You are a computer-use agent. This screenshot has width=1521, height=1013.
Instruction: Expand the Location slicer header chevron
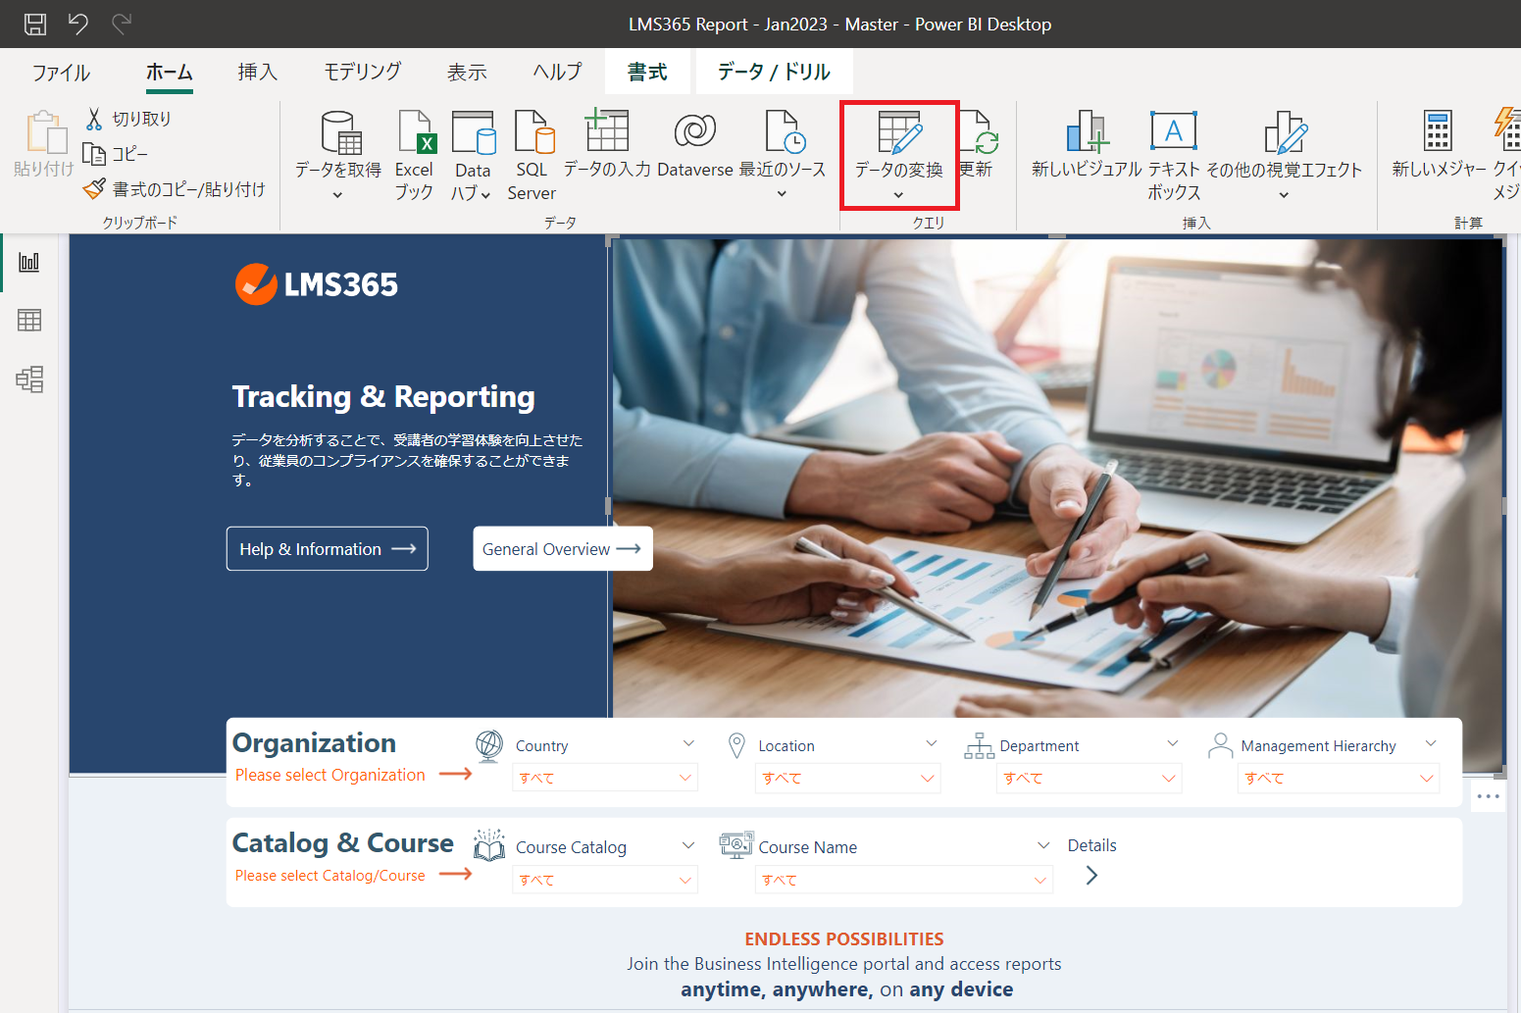tap(932, 744)
